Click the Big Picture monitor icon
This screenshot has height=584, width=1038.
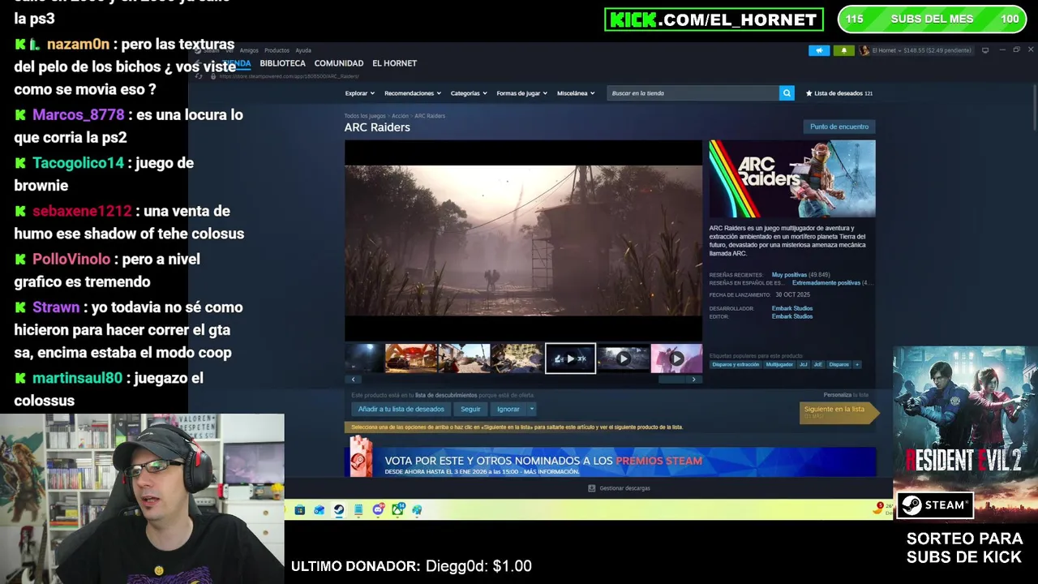(985, 50)
